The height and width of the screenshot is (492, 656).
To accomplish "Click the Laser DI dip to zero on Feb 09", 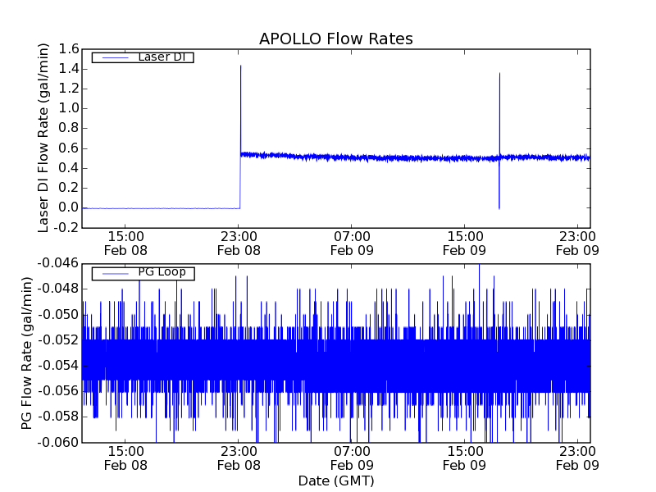I will (x=499, y=207).
